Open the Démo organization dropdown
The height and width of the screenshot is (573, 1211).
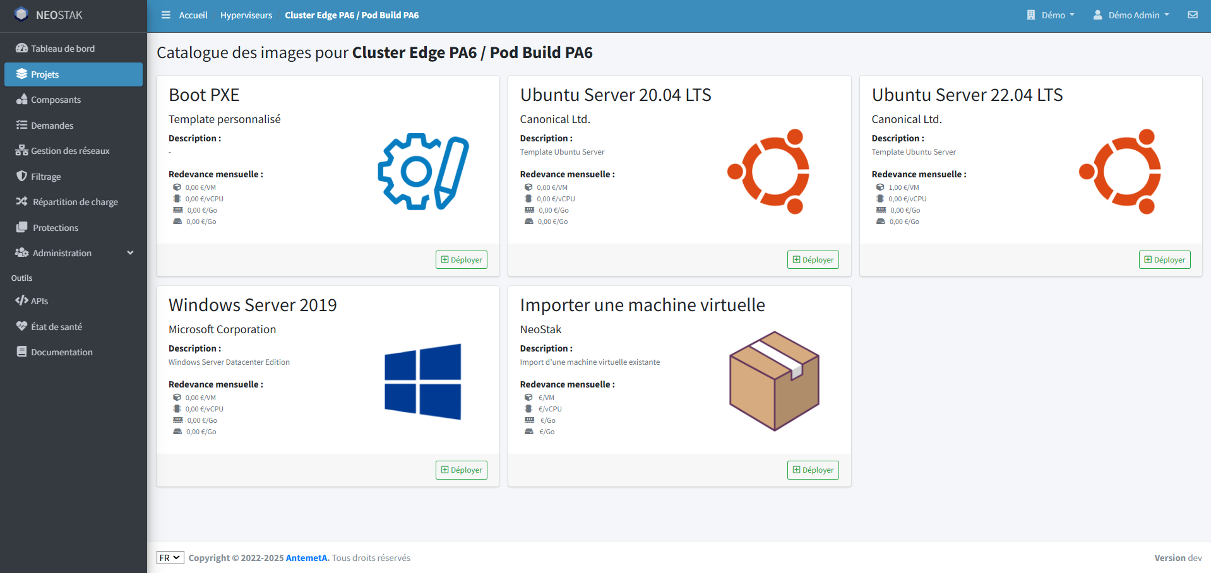click(1051, 15)
